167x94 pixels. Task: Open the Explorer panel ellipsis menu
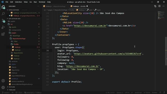click(x=38, y=6)
